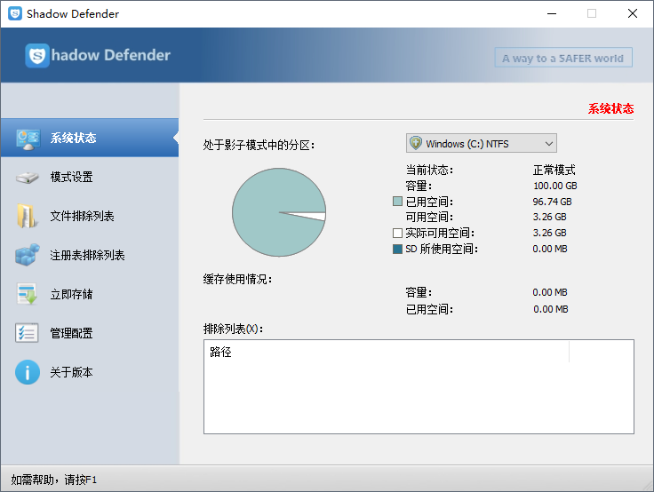Image resolution: width=654 pixels, height=492 pixels.
Task: Click the Shadow Defender title bar app icon
Action: coord(15,13)
